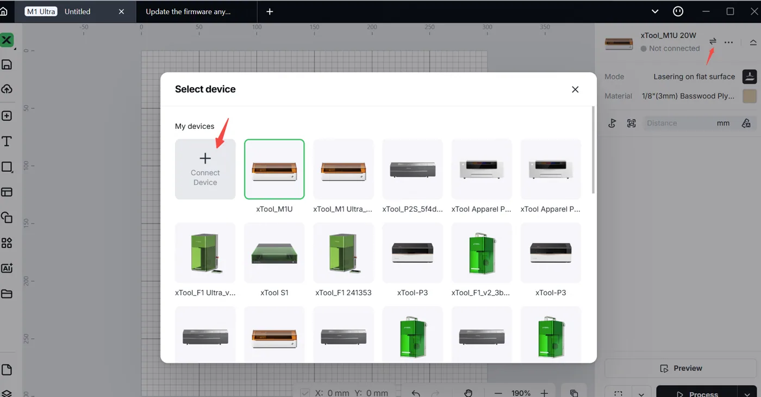Add a new tab with plus button
Image resolution: width=761 pixels, height=397 pixels.
tap(270, 11)
